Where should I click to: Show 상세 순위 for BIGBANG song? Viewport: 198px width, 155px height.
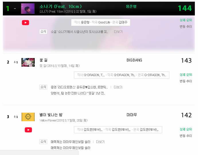(186, 75)
